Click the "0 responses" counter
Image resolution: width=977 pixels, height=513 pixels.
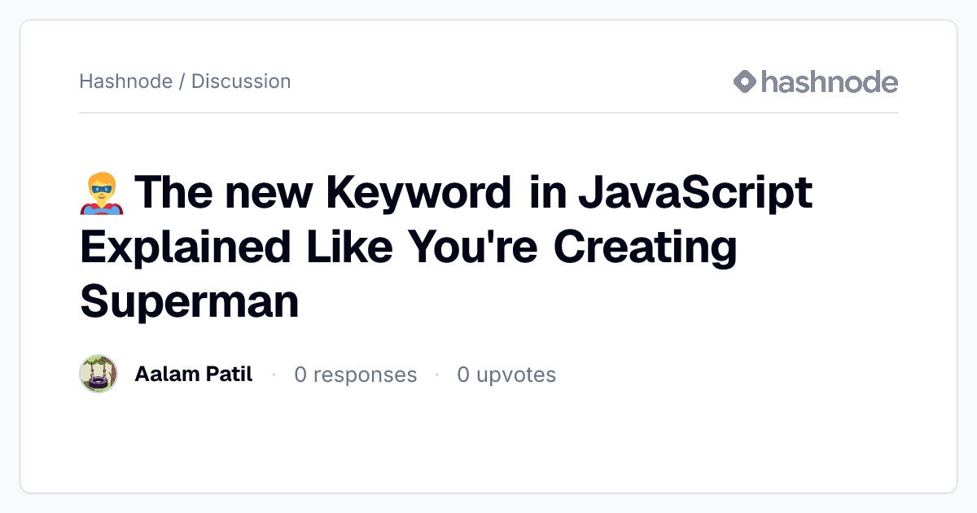(356, 375)
